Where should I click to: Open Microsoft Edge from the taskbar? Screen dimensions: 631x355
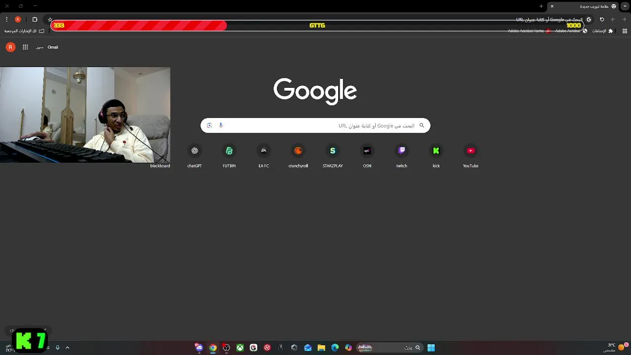tap(335, 348)
